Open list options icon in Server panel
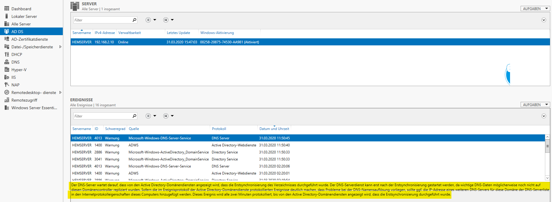Viewport: 552px width, 202px height. [148, 20]
